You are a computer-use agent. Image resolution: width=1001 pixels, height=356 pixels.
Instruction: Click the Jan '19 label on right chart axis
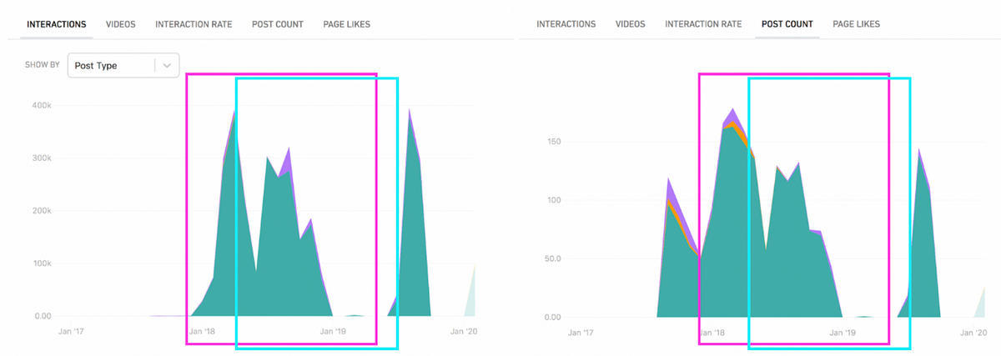pos(844,332)
